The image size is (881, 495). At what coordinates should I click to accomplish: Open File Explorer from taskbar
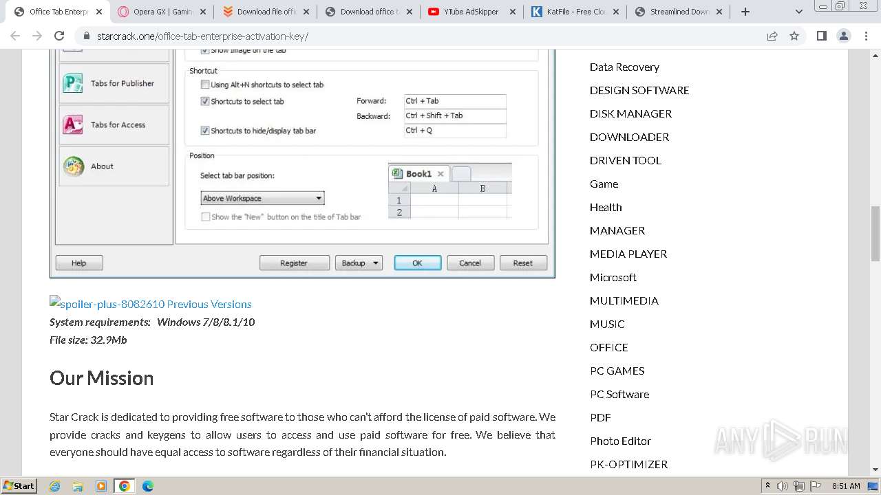[x=78, y=486]
